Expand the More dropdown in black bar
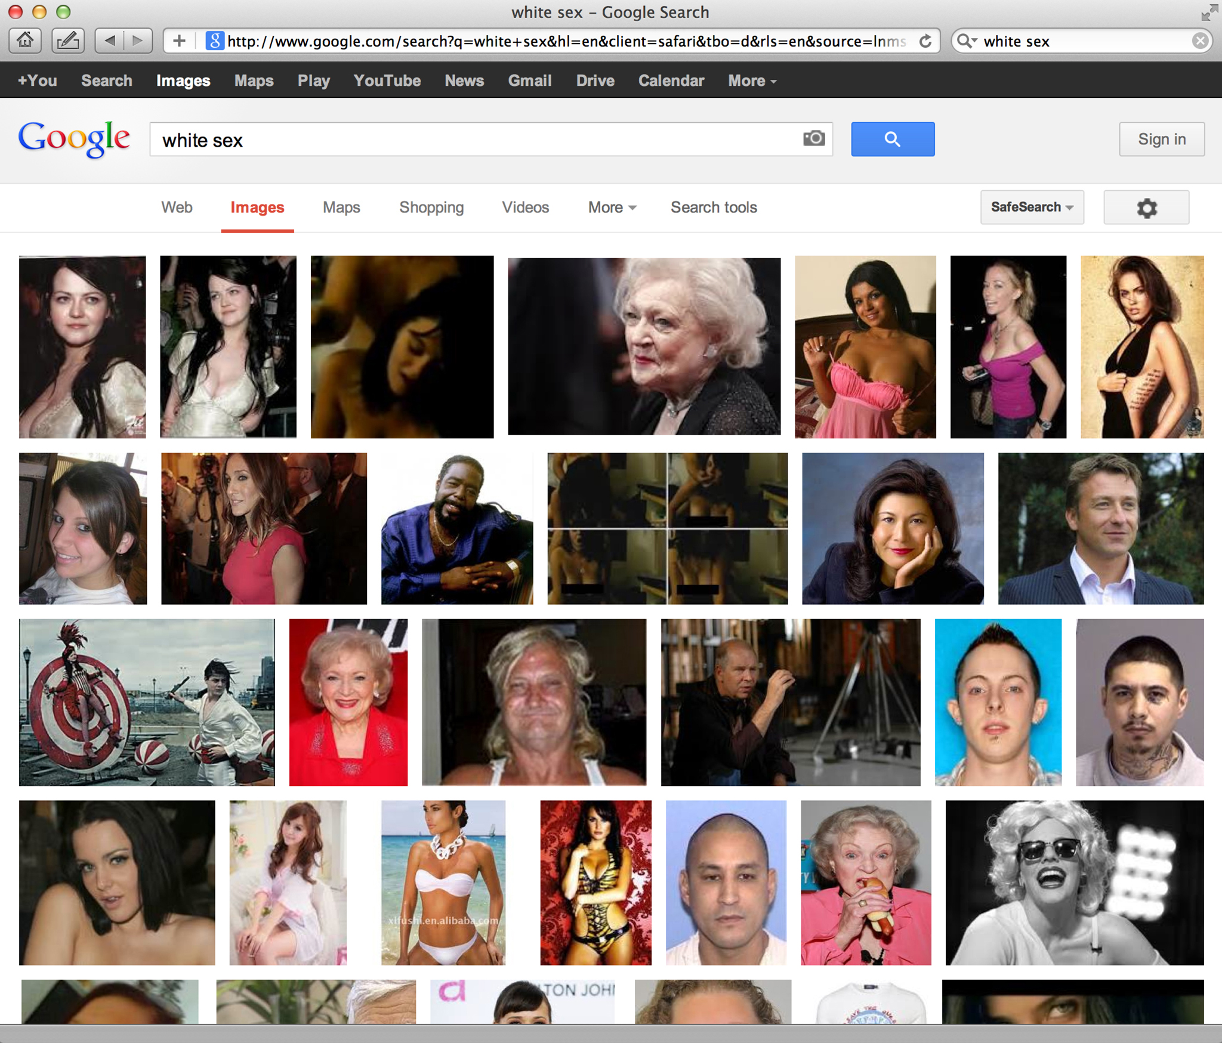The height and width of the screenshot is (1043, 1222). coord(752,81)
